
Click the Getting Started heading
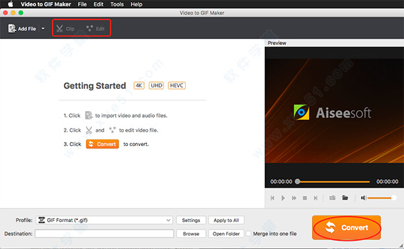click(x=95, y=85)
